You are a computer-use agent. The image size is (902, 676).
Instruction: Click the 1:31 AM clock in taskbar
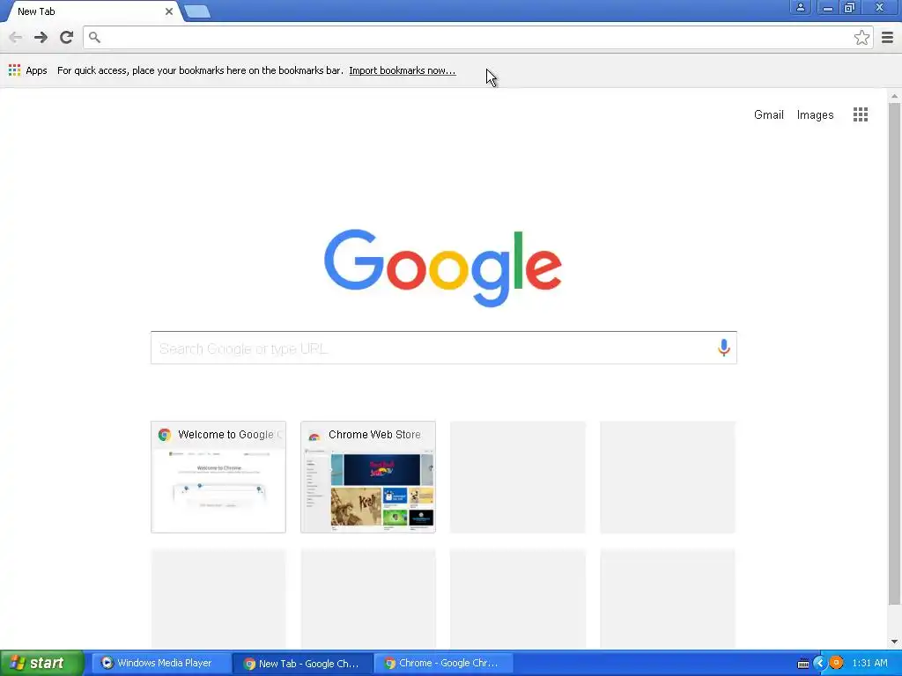[x=869, y=663]
